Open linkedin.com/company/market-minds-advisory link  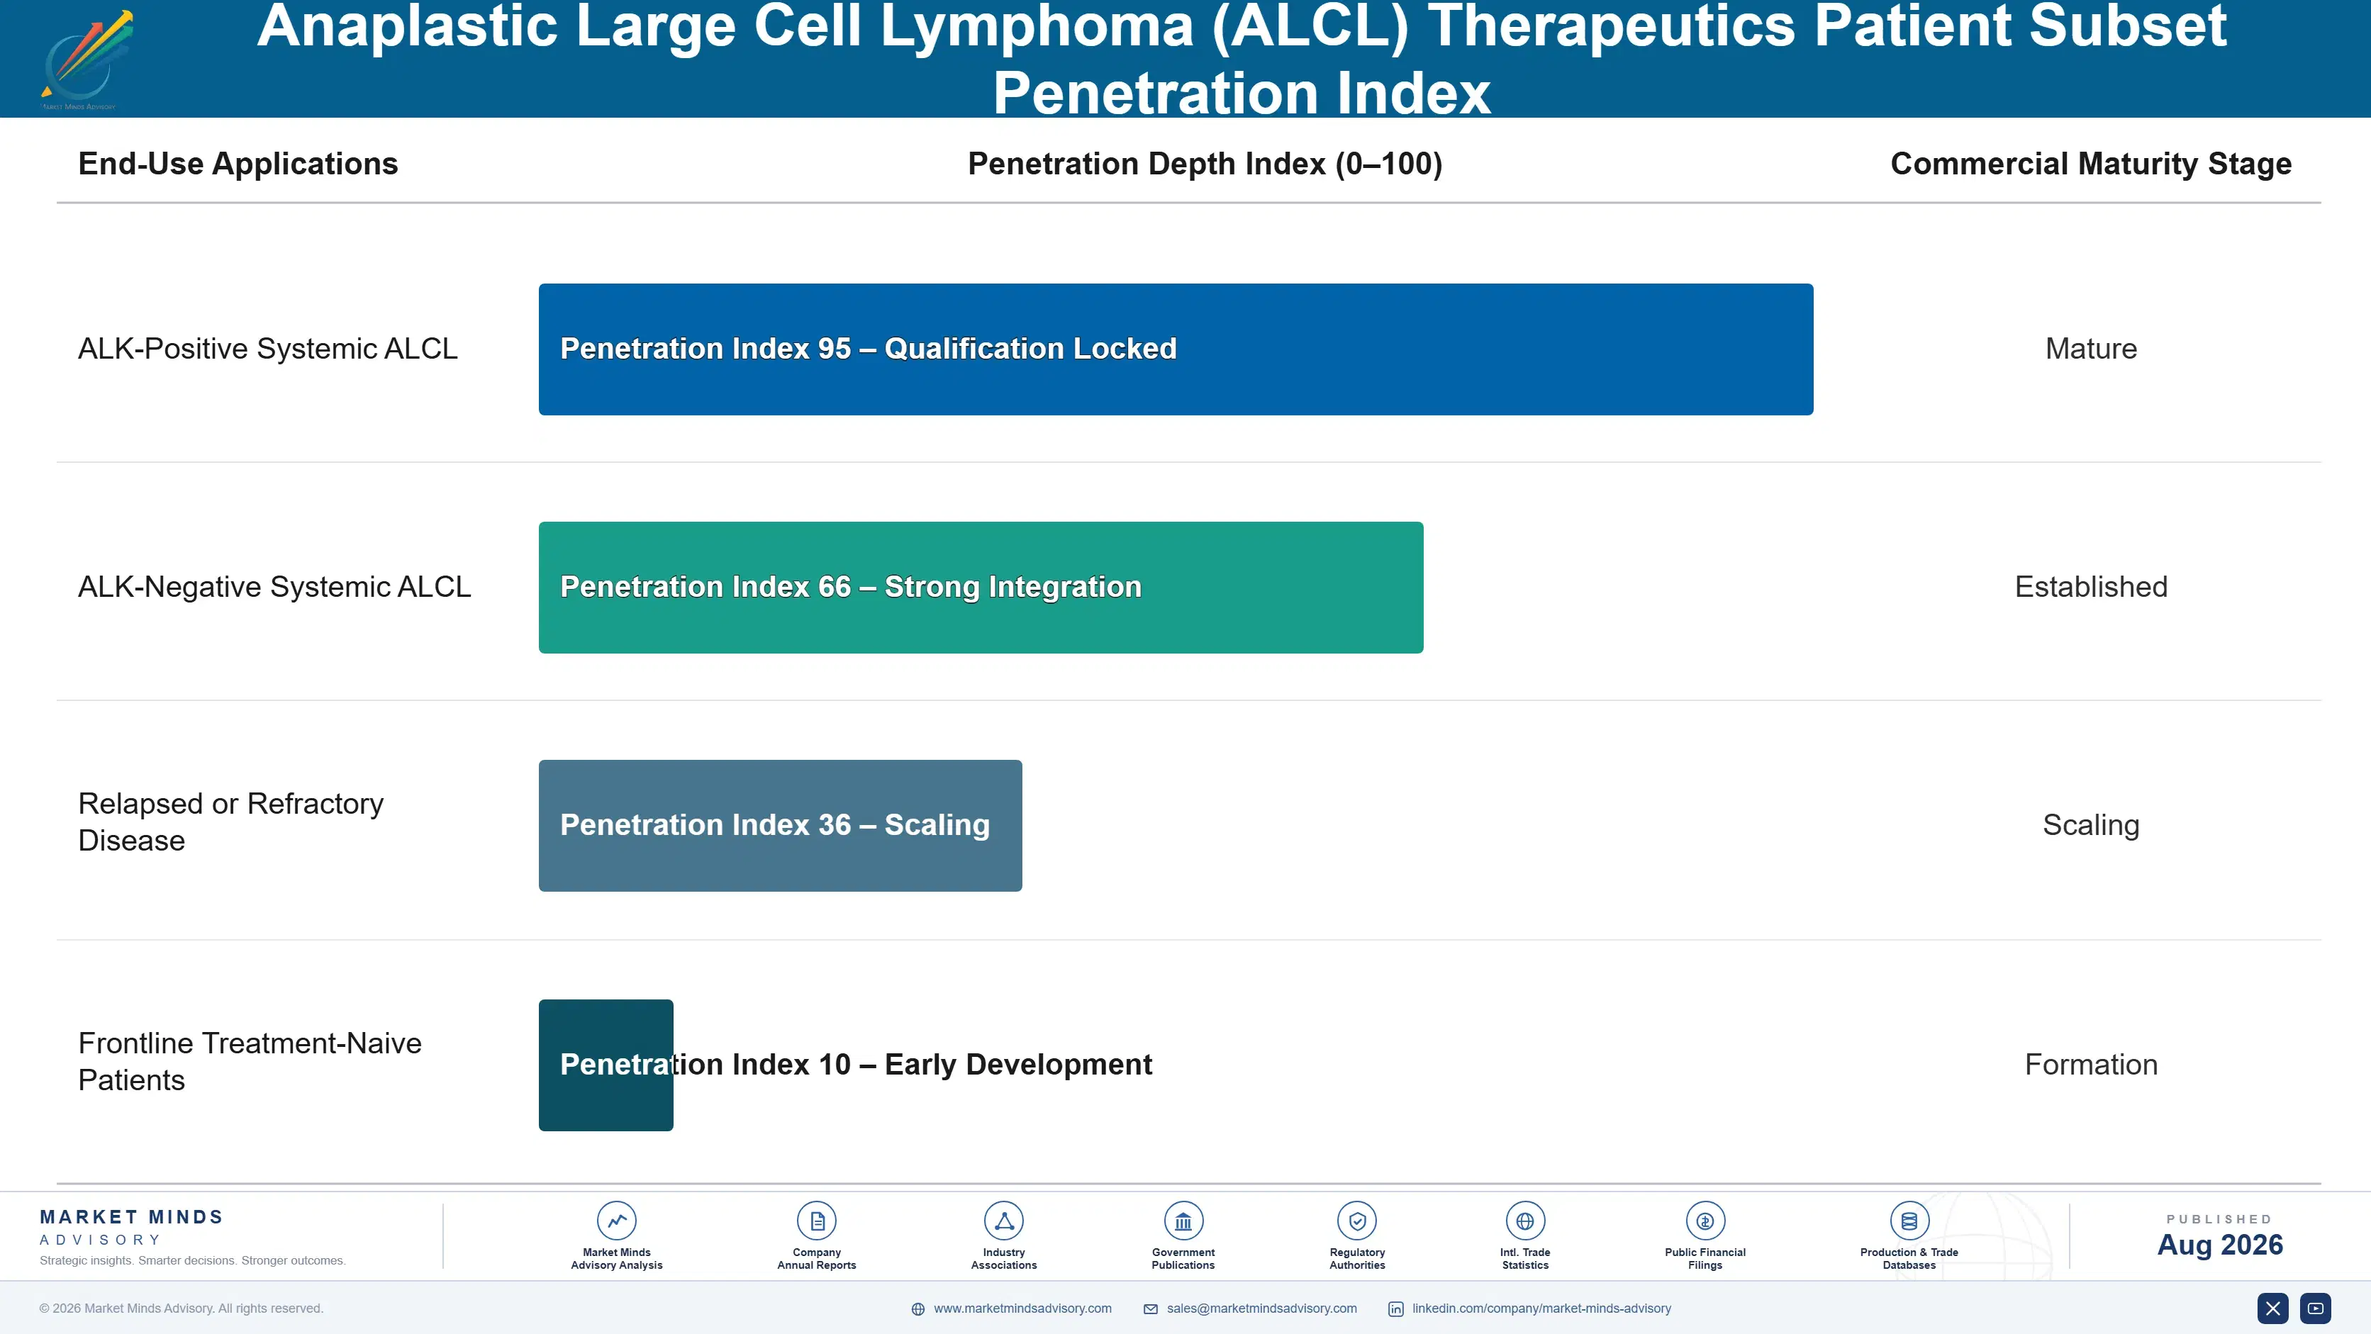(x=1541, y=1308)
